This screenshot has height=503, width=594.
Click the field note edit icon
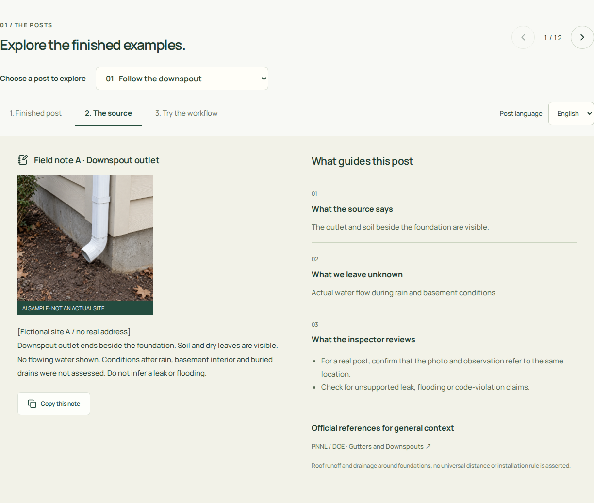pos(23,160)
